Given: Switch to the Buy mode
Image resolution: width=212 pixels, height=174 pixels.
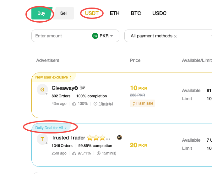Looking at the screenshot, I should tap(41, 13).
